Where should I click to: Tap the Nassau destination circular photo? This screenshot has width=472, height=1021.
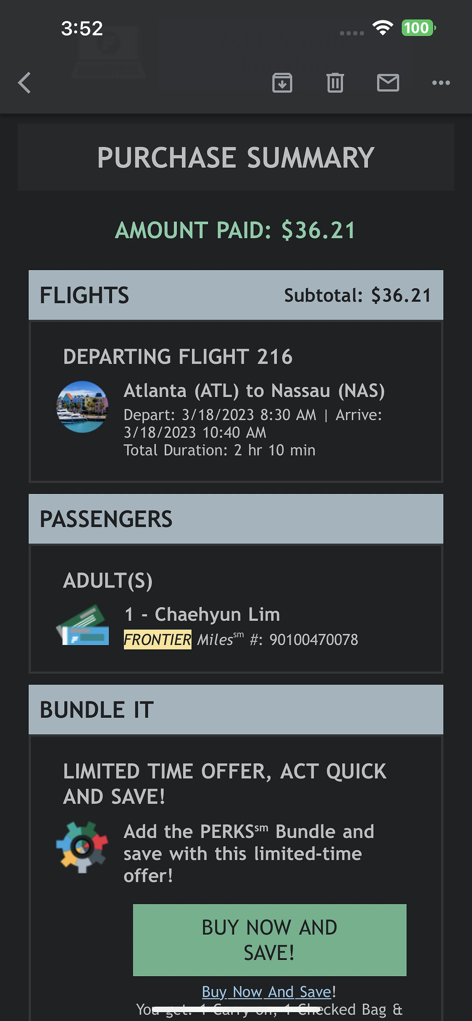tap(83, 407)
